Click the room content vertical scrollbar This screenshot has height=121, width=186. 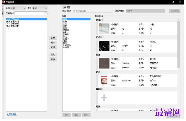179,44
